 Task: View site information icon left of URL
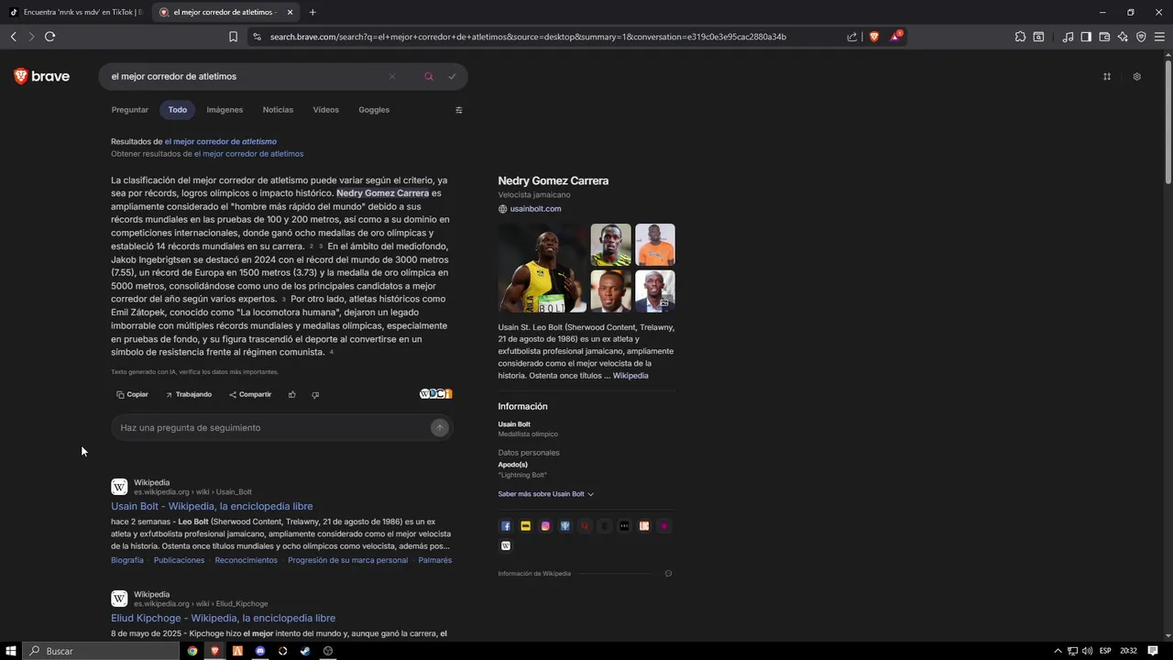(x=257, y=37)
